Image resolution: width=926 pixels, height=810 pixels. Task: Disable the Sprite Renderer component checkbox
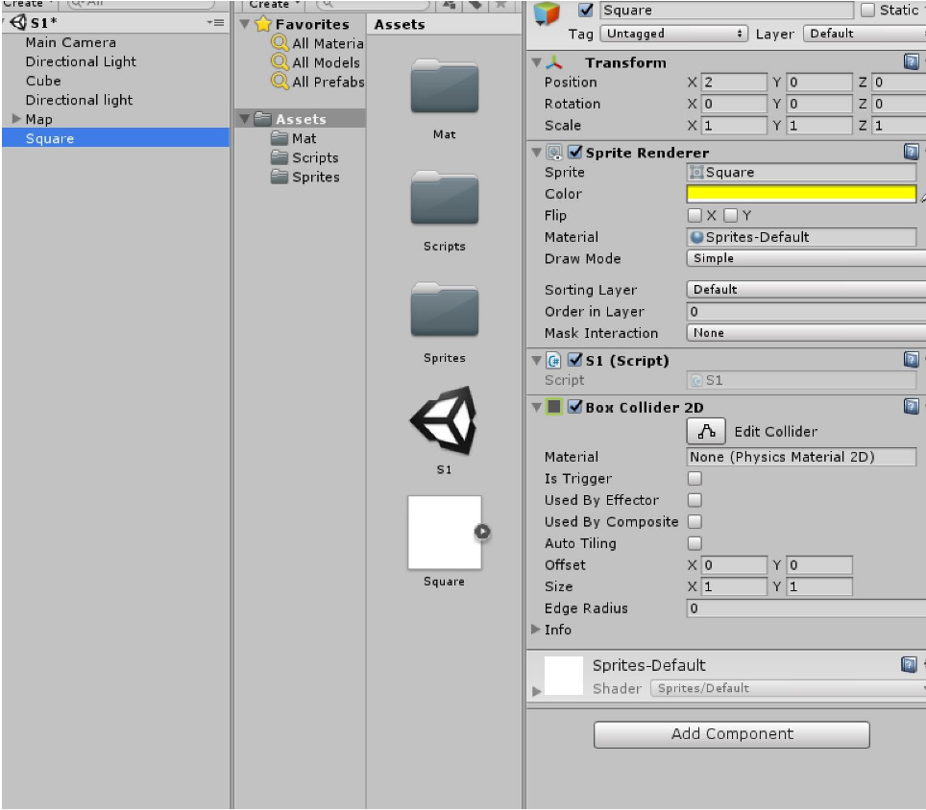coord(574,153)
